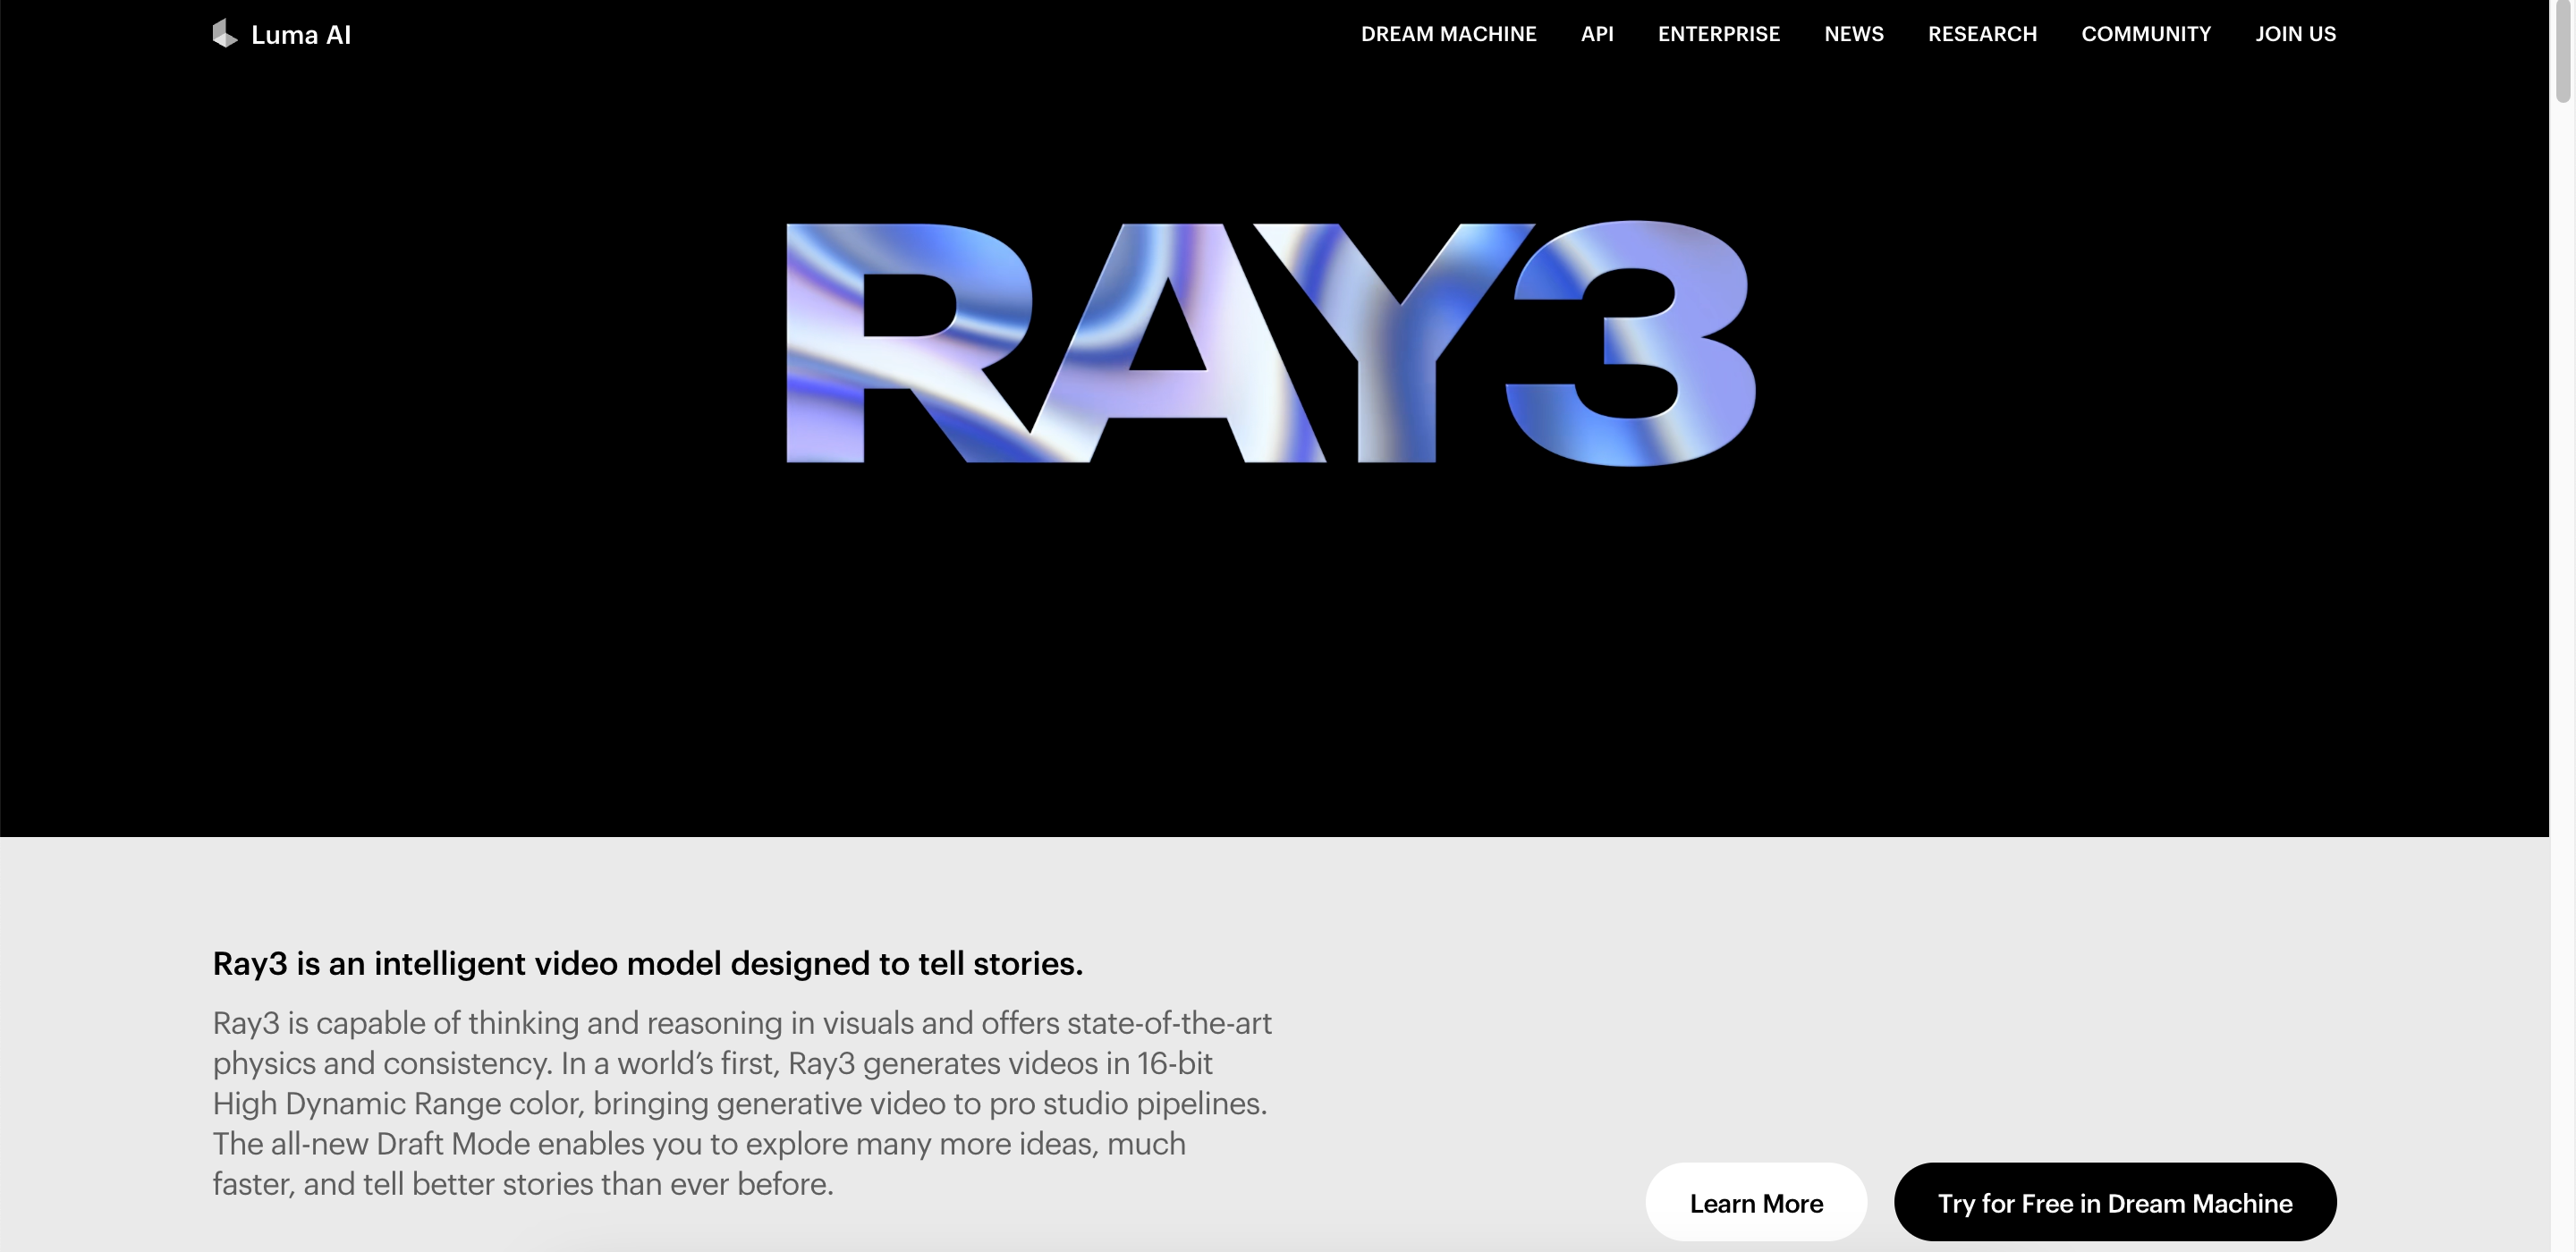Open the Enterprise navigation link
This screenshot has width=2576, height=1252.
(1718, 34)
